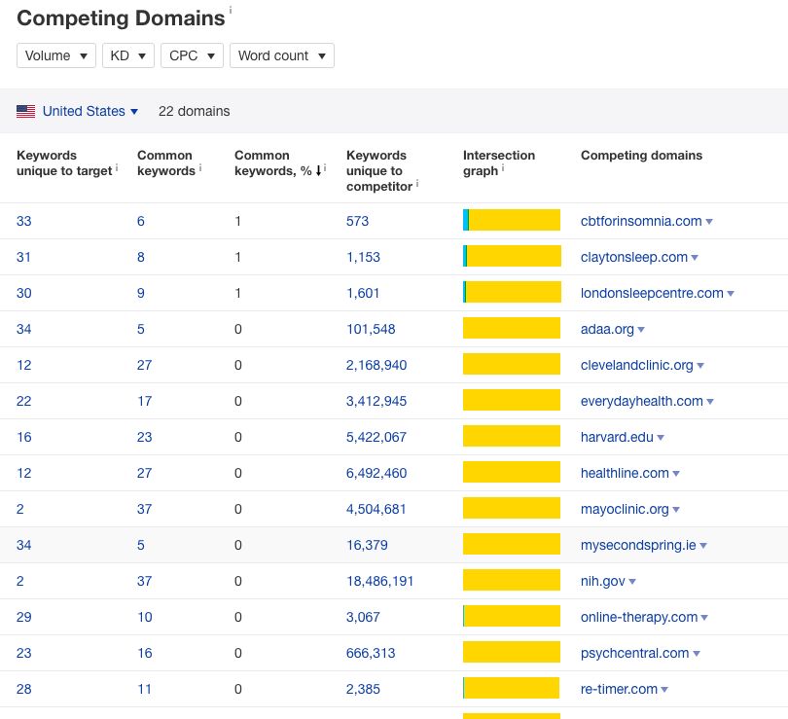Click info icon next to Keywords unique to target

117,167
